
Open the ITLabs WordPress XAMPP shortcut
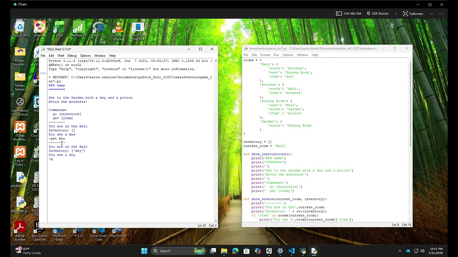coord(20,132)
